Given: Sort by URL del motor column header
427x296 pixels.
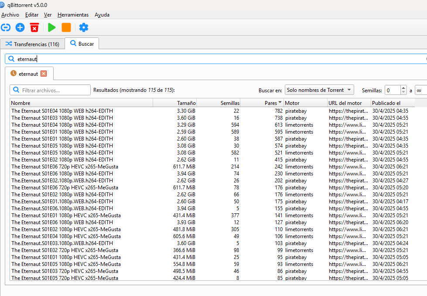Looking at the screenshot, I should pos(349,103).
